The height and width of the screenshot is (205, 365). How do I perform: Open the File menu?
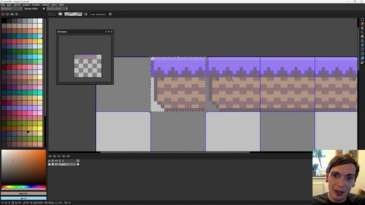[3, 5]
